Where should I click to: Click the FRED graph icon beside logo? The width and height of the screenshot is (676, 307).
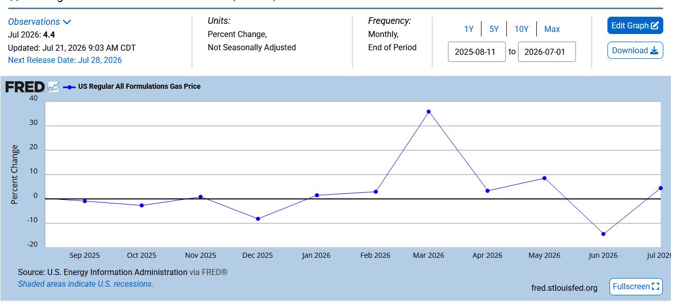point(53,87)
